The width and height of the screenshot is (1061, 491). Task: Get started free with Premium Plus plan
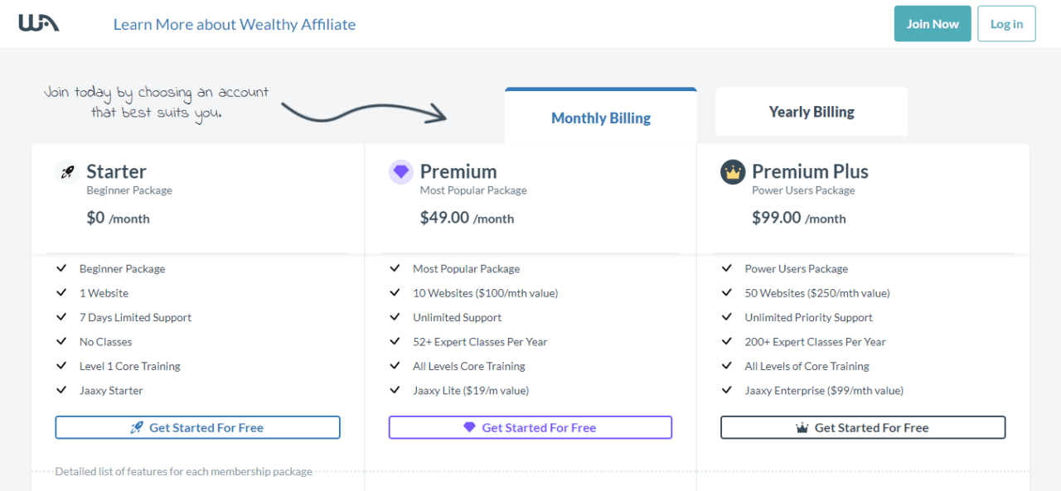click(863, 427)
